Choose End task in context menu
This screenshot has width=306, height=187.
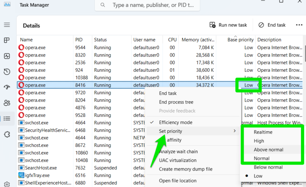[x=168, y=93]
